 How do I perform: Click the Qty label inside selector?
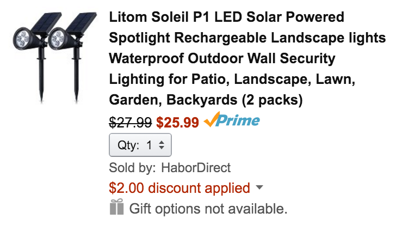pos(129,145)
